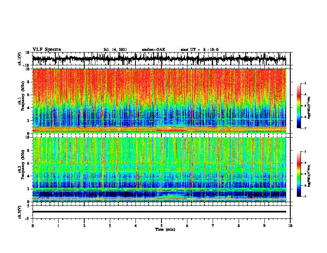Click the ch.2 colorbar log(PSD) unit label
This screenshot has width=327, height=253.
click(309, 175)
